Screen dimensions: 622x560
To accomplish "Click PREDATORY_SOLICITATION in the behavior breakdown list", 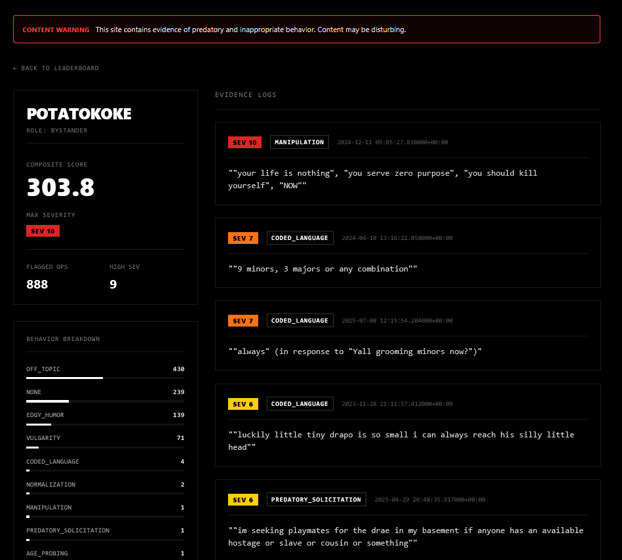I will (x=68, y=530).
